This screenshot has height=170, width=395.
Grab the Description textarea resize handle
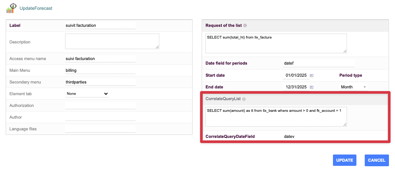pyautogui.click(x=157, y=47)
